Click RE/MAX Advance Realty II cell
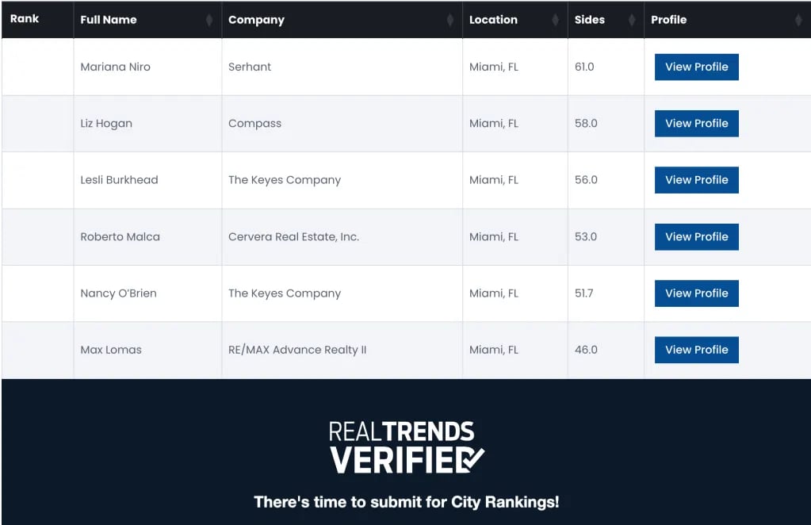Image resolution: width=811 pixels, height=525 pixels. [342, 351]
